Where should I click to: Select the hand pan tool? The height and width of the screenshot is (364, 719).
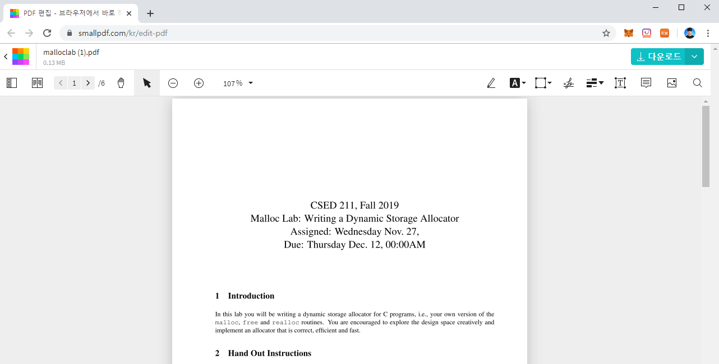click(x=121, y=83)
